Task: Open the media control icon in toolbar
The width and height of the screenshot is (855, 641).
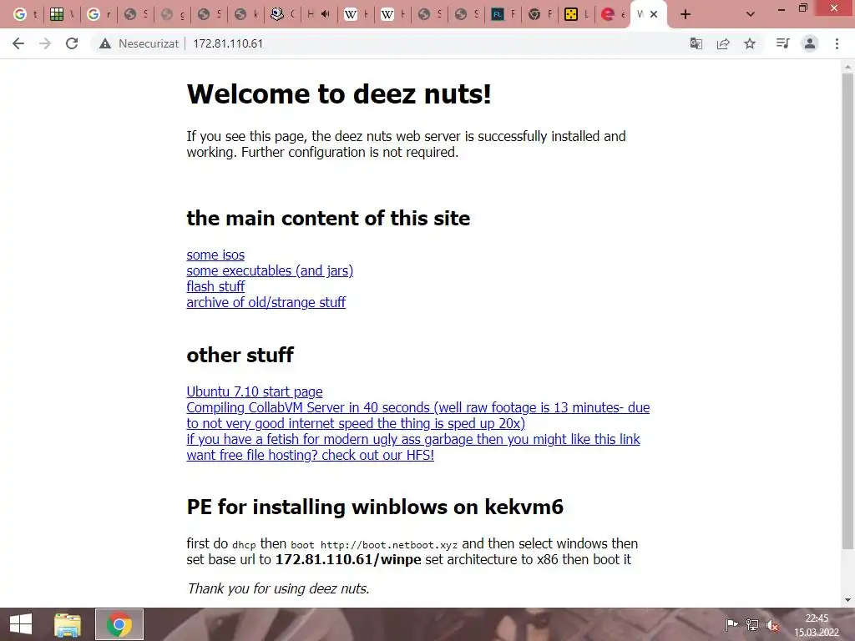Action: click(x=782, y=43)
